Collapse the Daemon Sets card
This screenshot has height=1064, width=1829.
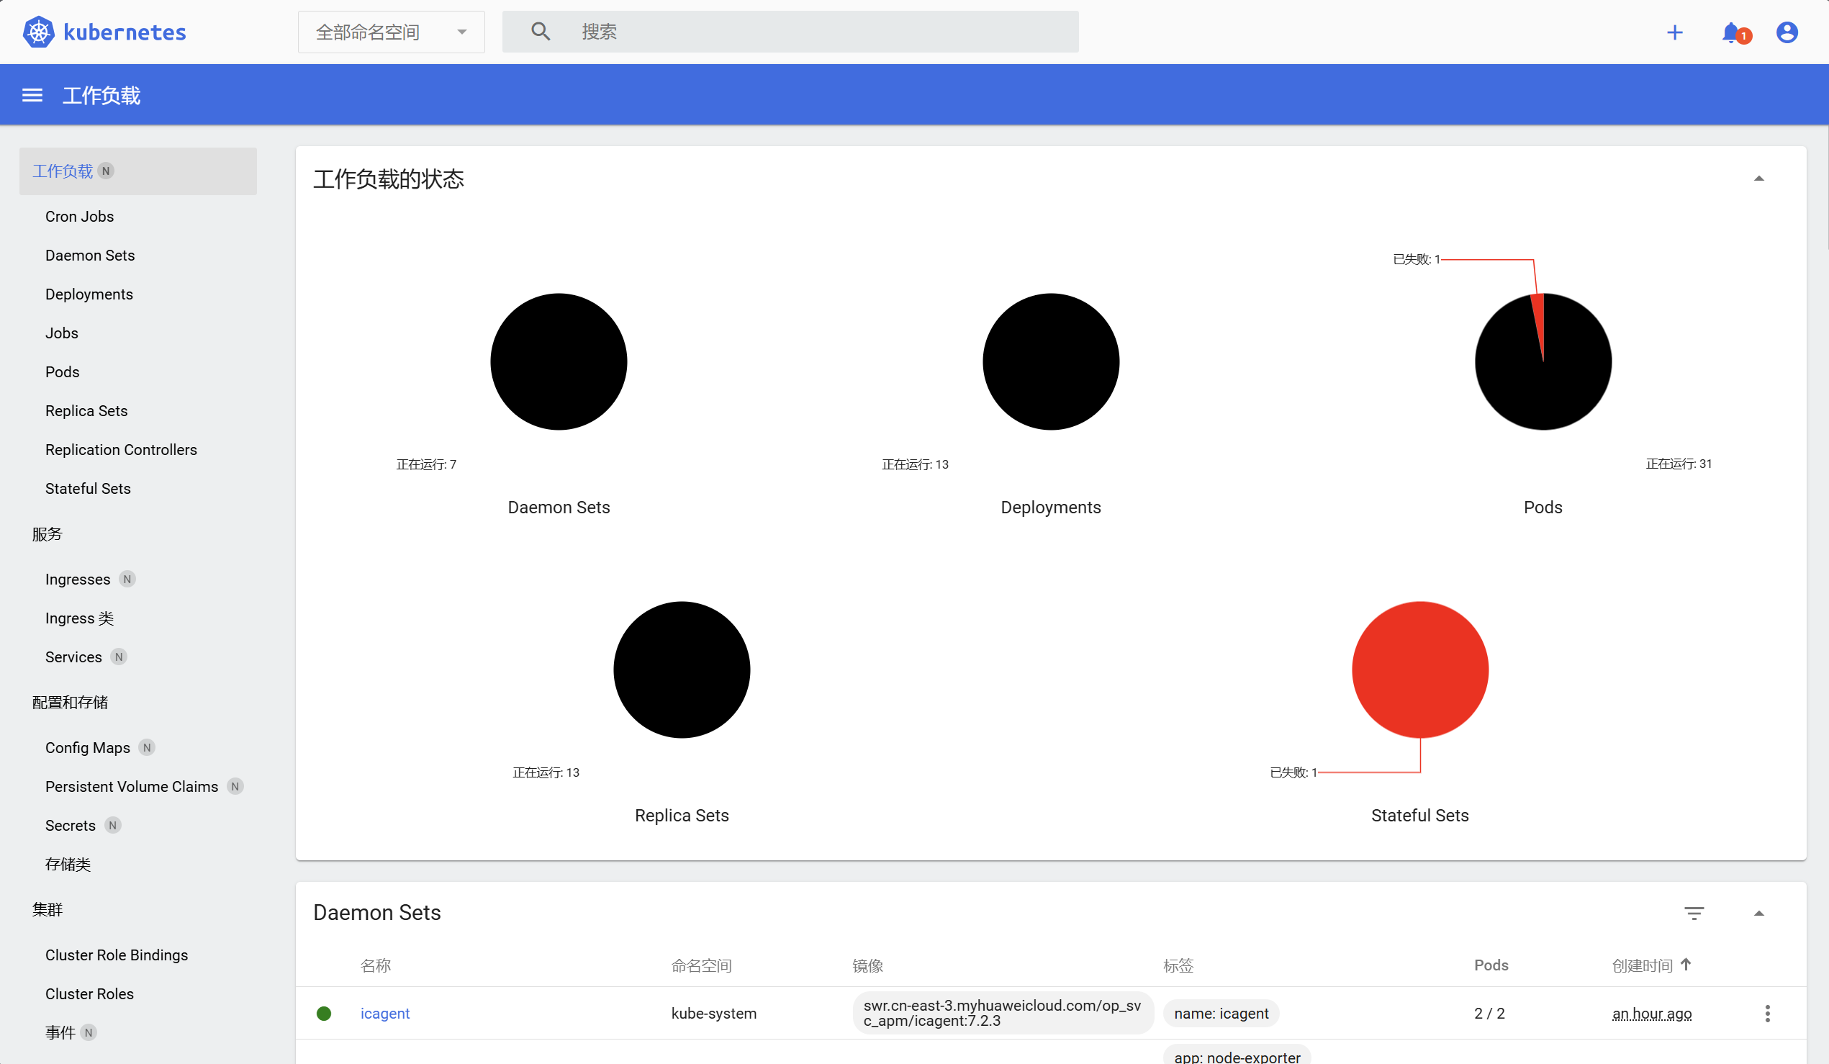1758,913
